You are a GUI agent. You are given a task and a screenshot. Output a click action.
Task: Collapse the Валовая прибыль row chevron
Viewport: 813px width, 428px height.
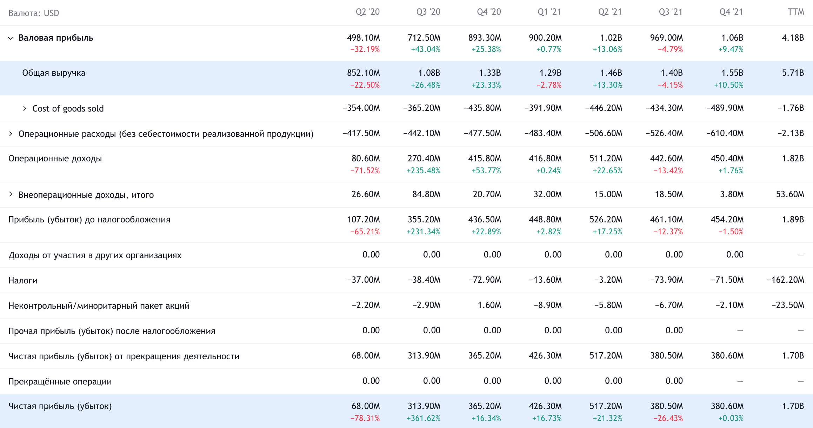[11, 38]
